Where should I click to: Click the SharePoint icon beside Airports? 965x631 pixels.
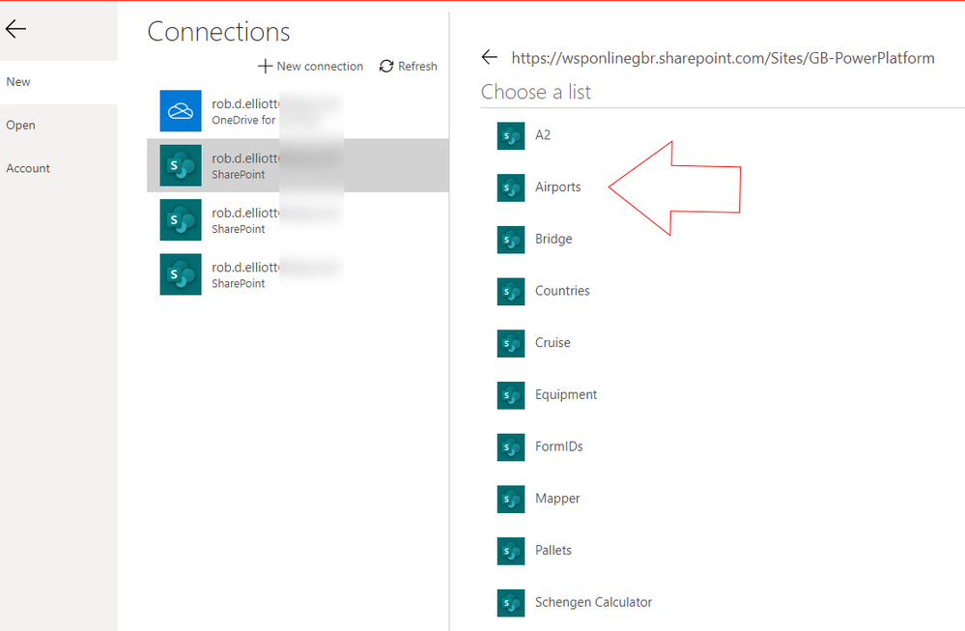coord(511,187)
